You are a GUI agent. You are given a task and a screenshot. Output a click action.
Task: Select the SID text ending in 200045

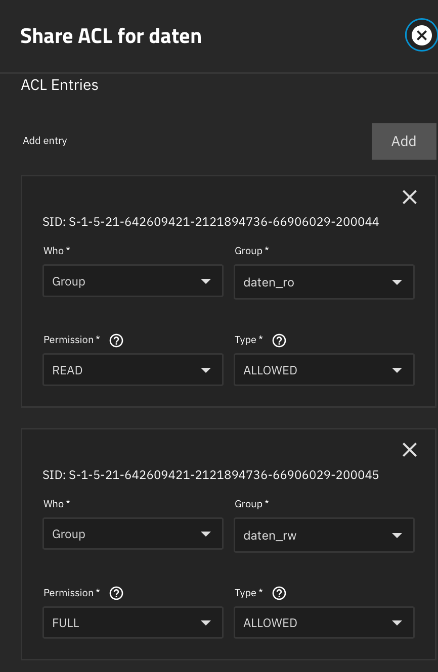click(211, 474)
